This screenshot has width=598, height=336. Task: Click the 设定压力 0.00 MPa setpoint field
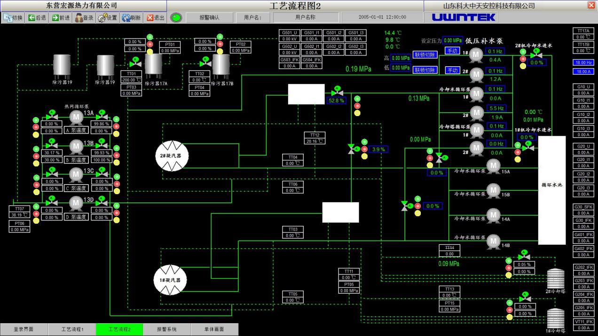point(453,41)
